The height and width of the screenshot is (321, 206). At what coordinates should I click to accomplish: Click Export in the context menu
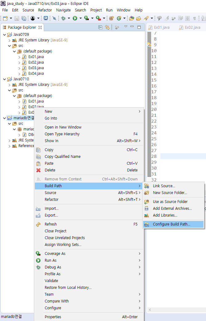pyautogui.click(x=89, y=215)
